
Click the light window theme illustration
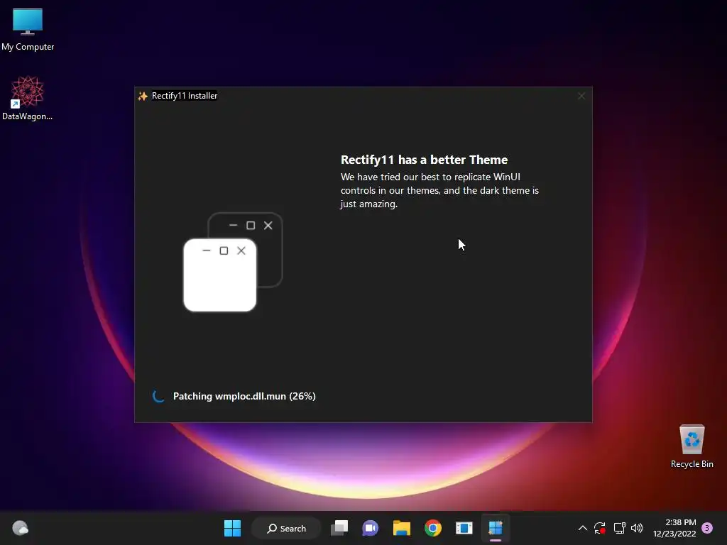[220, 275]
